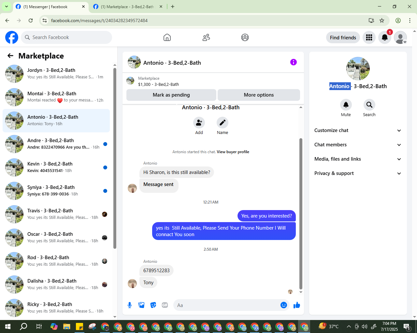Send a thumbs-up like

click(x=297, y=305)
